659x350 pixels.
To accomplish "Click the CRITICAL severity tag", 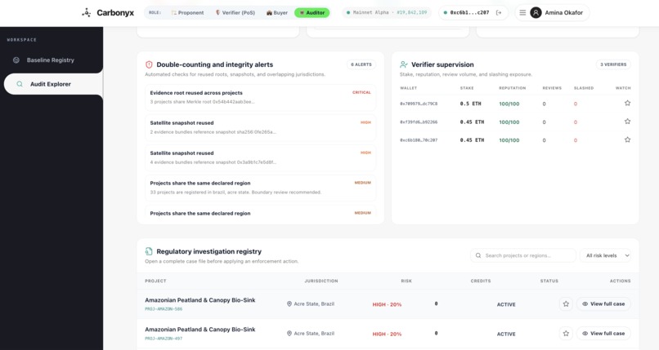I will coord(361,92).
